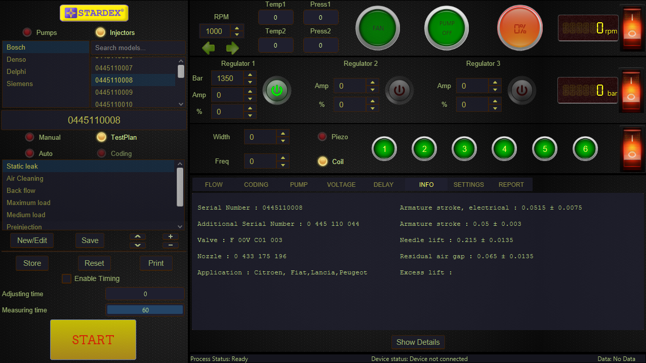Open the REPORT tab

point(511,184)
